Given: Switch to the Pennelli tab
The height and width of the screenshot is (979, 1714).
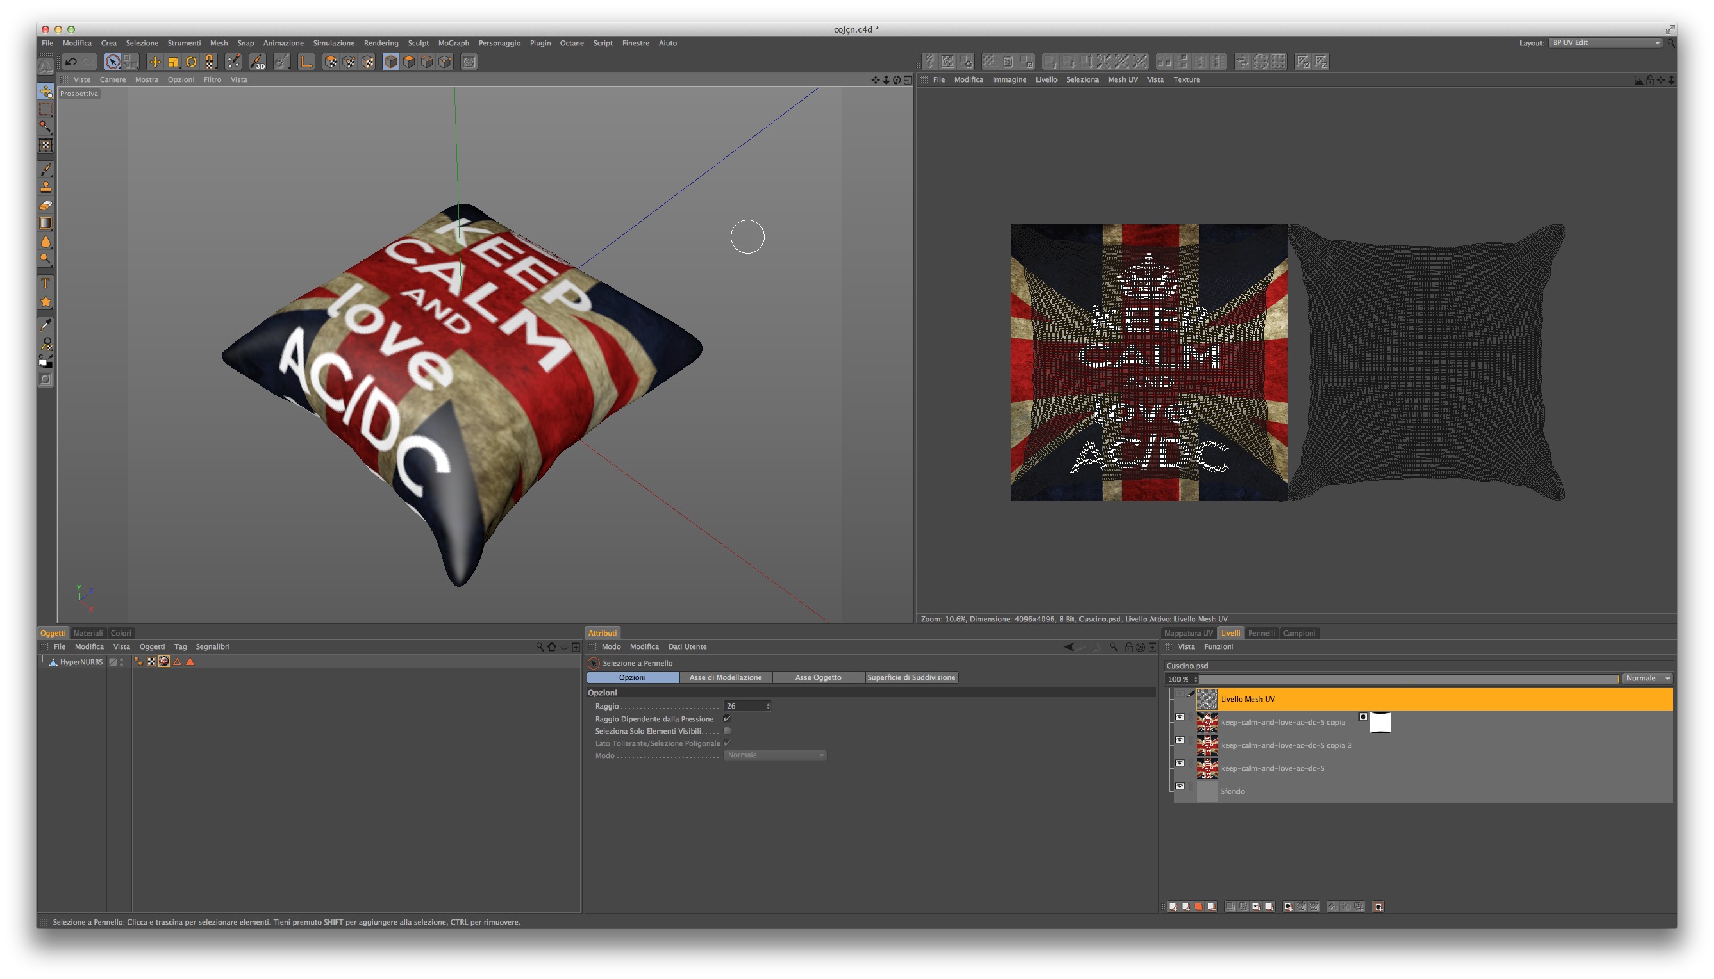Looking at the screenshot, I should pyautogui.click(x=1261, y=634).
